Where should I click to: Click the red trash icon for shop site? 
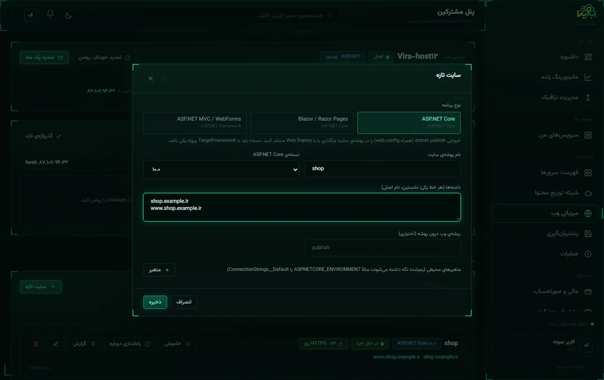tap(36, 344)
